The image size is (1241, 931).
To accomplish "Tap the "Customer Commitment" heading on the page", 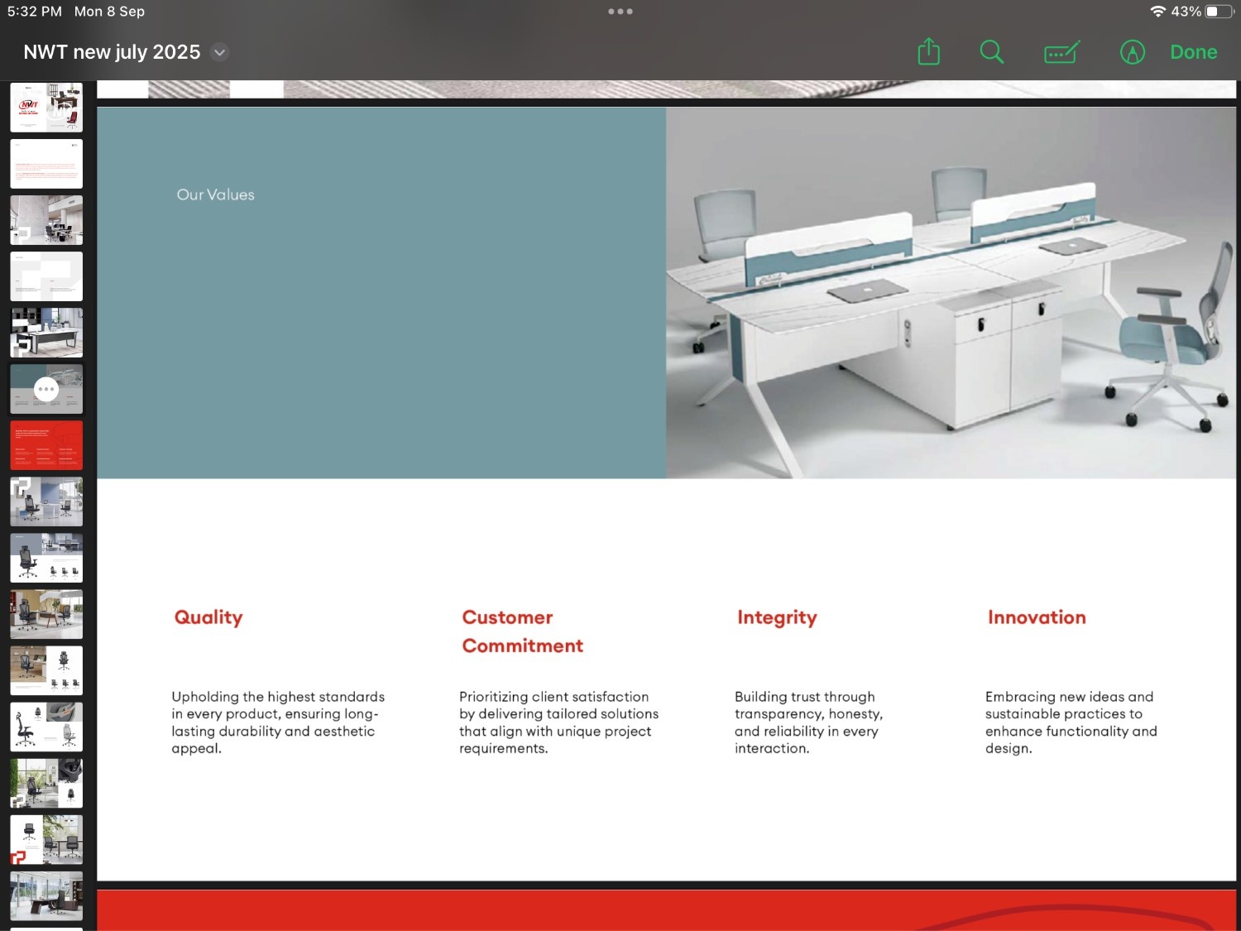I will 522,631.
